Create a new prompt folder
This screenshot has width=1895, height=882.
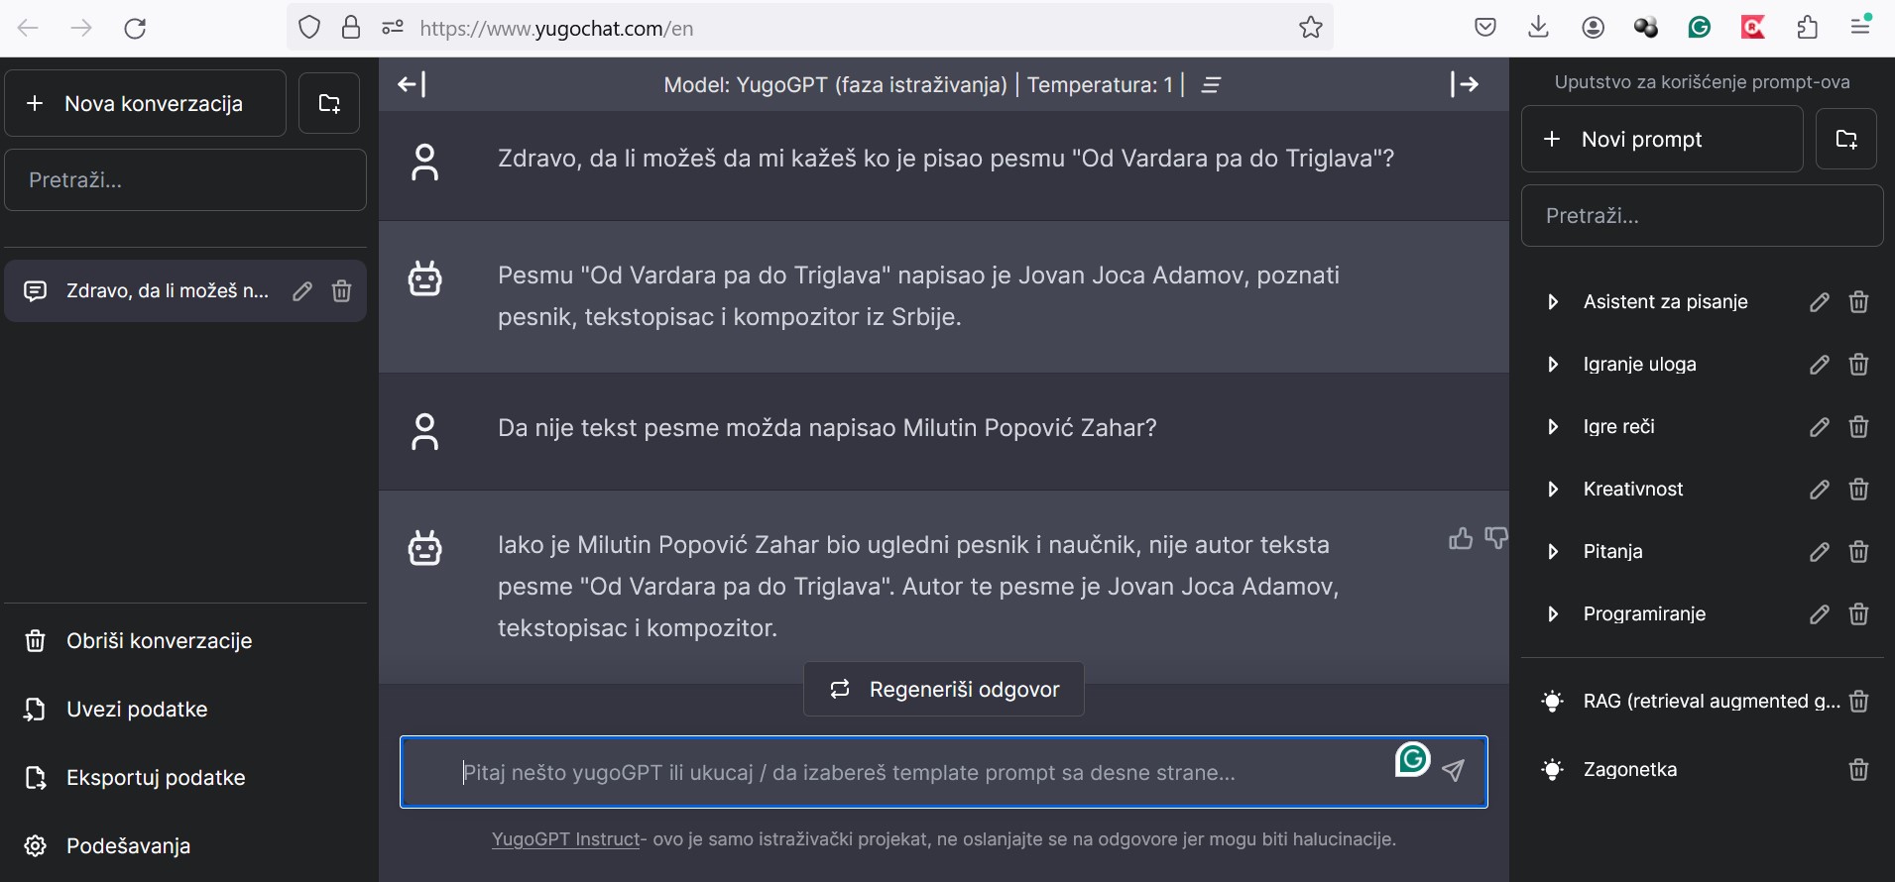(1846, 139)
